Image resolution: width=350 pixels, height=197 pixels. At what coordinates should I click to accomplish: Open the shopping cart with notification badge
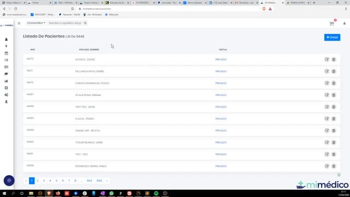pyautogui.click(x=332, y=23)
